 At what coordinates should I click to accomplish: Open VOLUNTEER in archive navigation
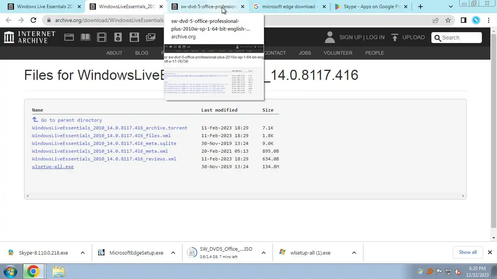[x=338, y=53]
